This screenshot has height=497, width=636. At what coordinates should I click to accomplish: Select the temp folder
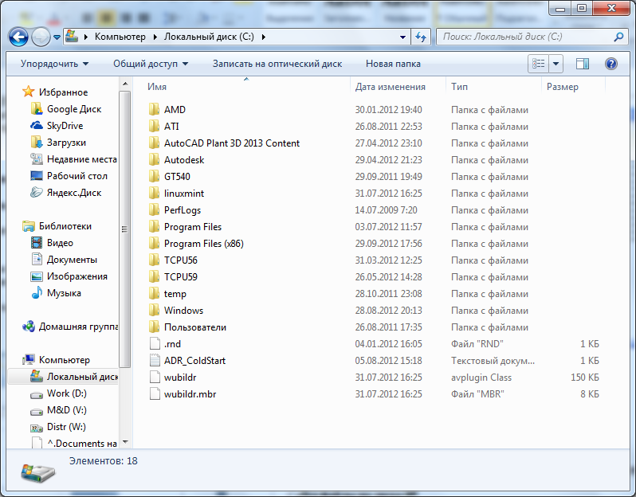tap(167, 293)
